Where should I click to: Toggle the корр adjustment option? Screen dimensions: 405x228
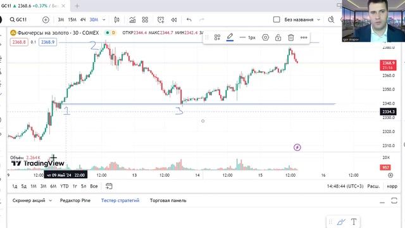pos(392,186)
